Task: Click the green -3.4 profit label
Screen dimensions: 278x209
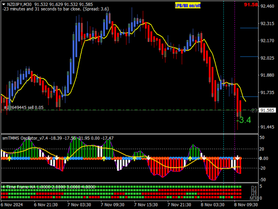Action: pyautogui.click(x=244, y=120)
